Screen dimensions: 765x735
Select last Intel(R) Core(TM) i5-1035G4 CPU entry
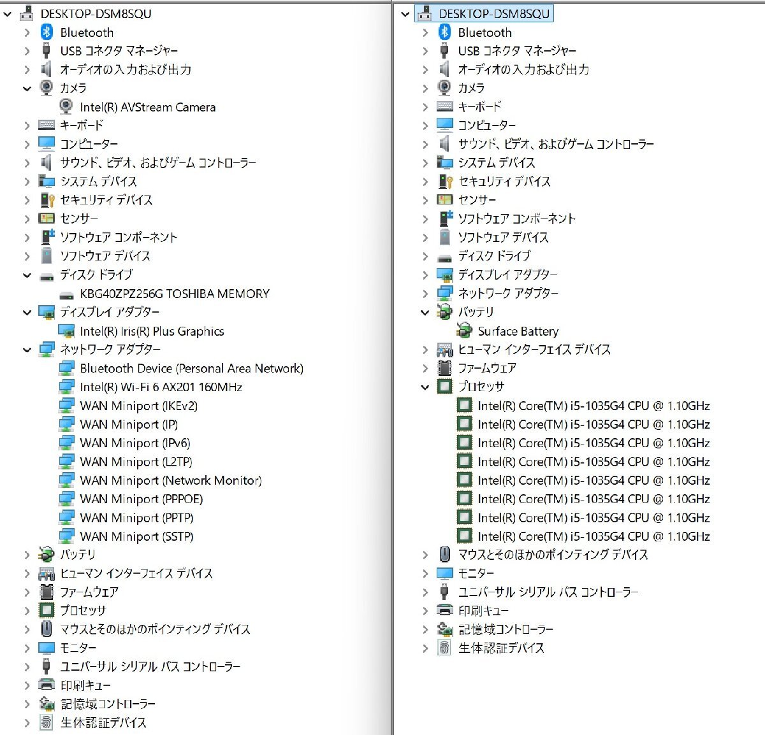click(594, 536)
